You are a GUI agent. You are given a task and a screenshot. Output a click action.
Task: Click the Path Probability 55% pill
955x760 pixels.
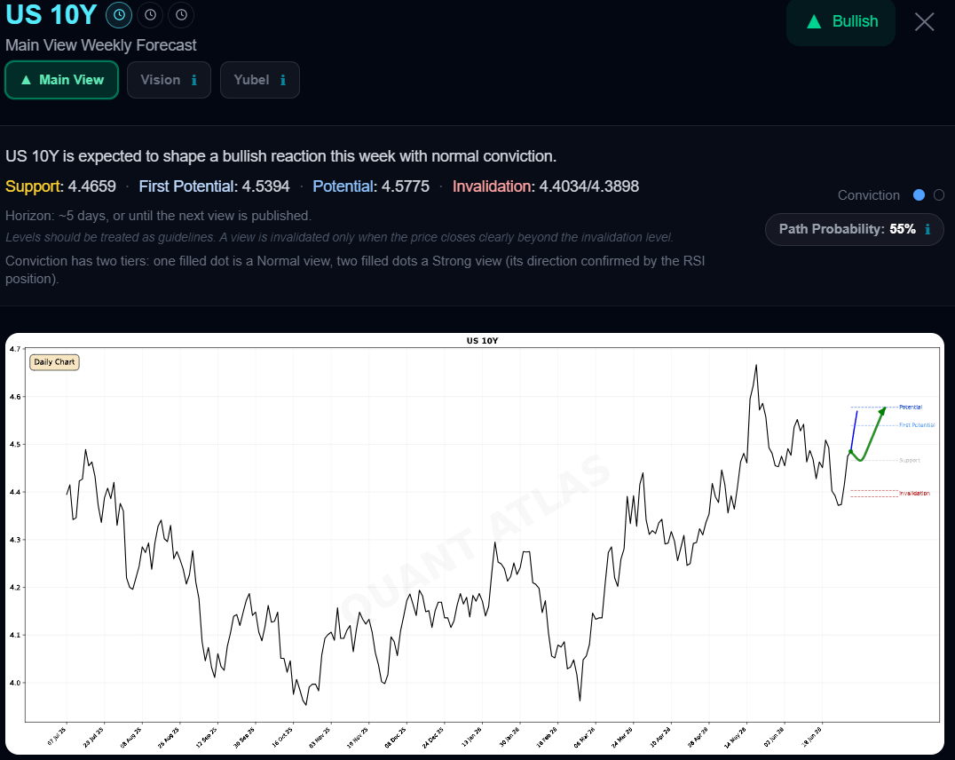[x=854, y=229]
